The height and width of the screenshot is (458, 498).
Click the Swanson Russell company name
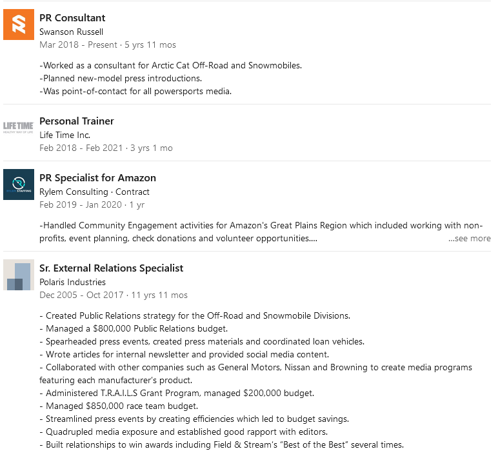[x=72, y=32]
